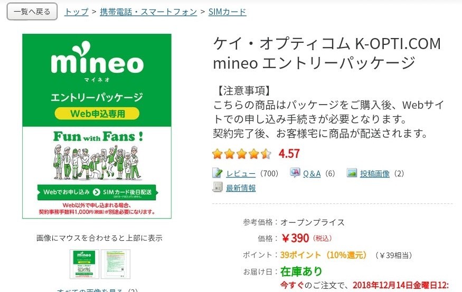Open the SIMカード breadcrumb link
Image resolution: width=462 pixels, height=292 pixels.
click(x=227, y=12)
